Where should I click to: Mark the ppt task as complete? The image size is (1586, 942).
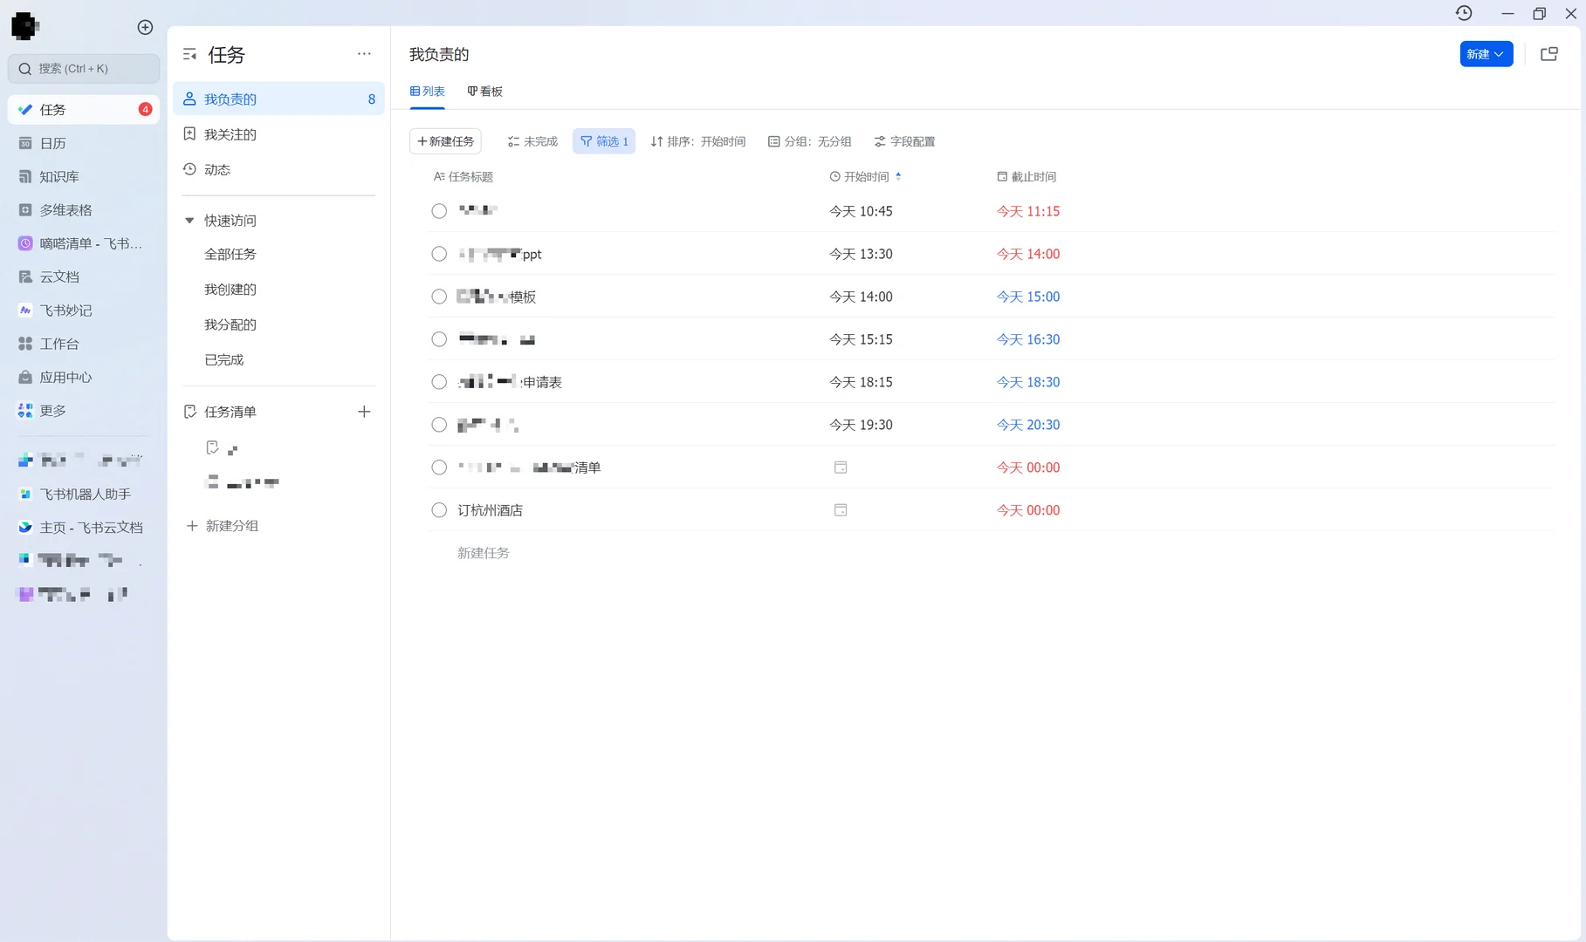pyautogui.click(x=439, y=254)
